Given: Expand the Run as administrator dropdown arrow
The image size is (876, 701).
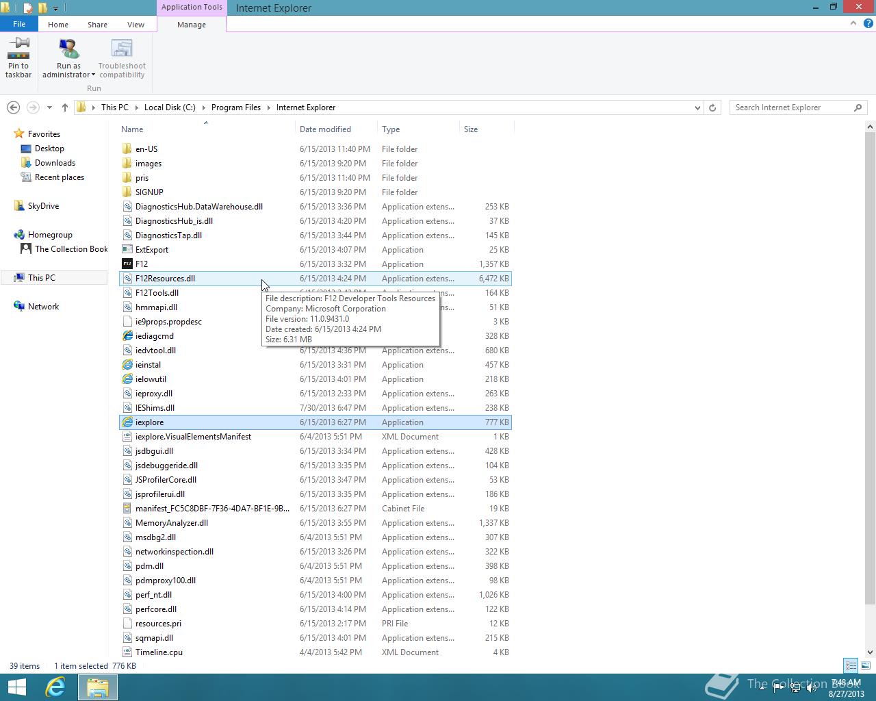Looking at the screenshot, I should (93, 75).
